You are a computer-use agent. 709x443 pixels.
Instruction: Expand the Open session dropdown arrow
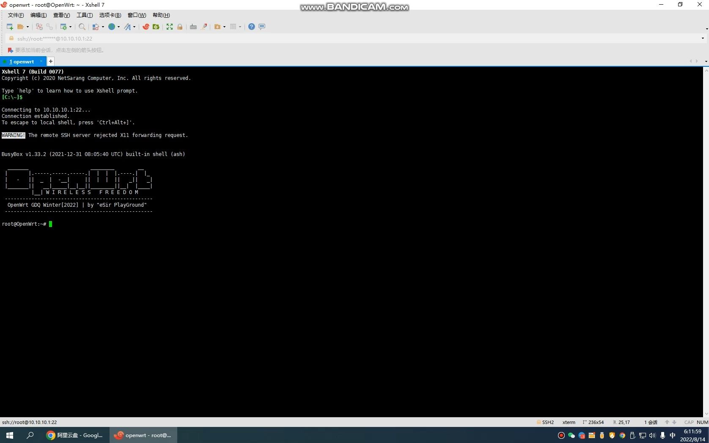[28, 27]
